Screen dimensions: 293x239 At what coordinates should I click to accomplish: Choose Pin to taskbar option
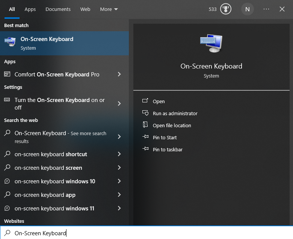(168, 149)
